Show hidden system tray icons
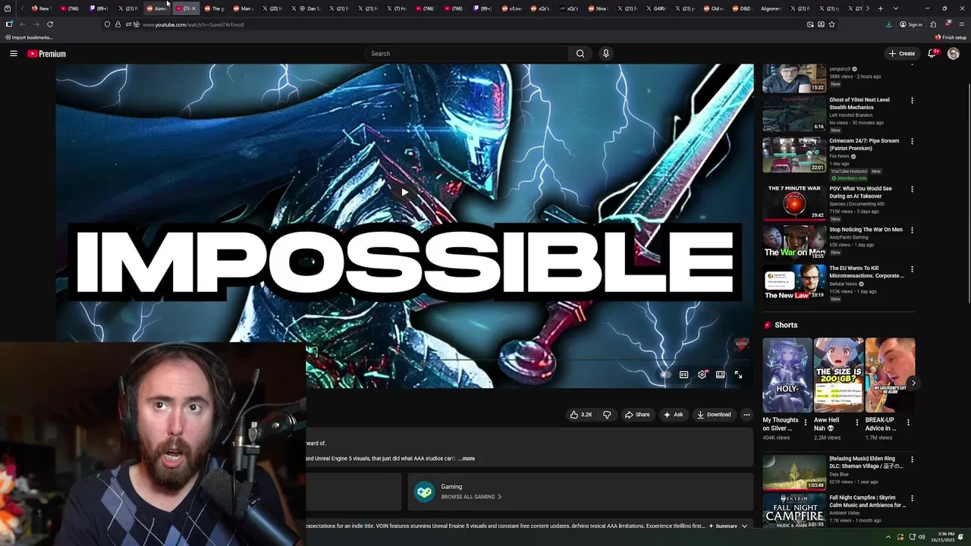Screen dimensions: 971x546 (x=888, y=537)
